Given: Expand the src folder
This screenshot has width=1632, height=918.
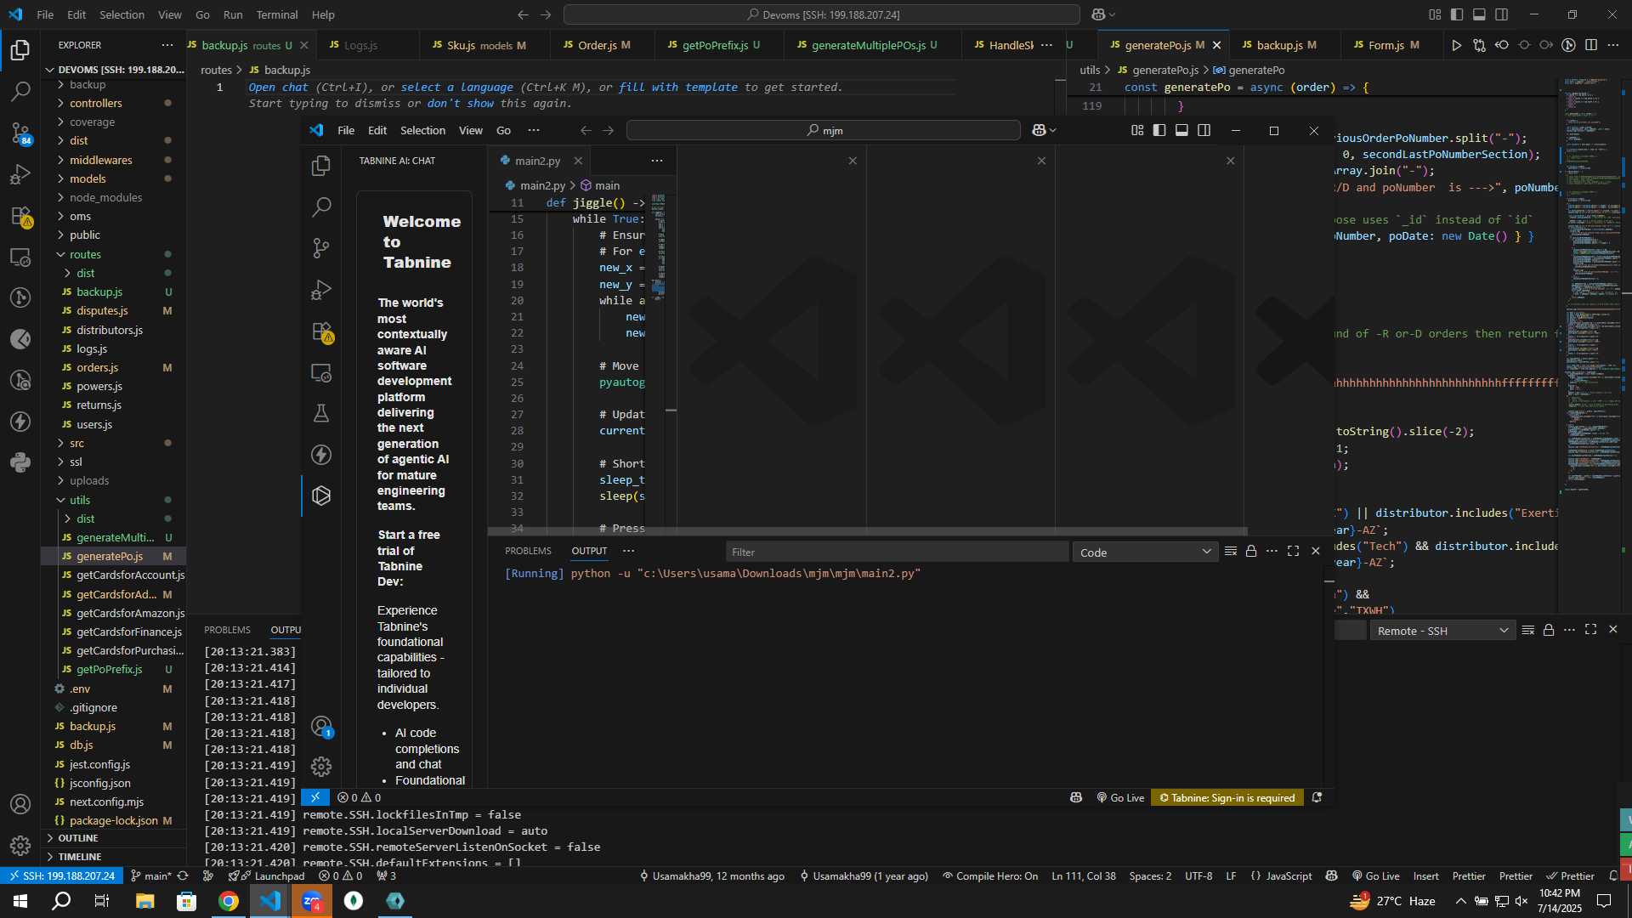Looking at the screenshot, I should (x=114, y=443).
